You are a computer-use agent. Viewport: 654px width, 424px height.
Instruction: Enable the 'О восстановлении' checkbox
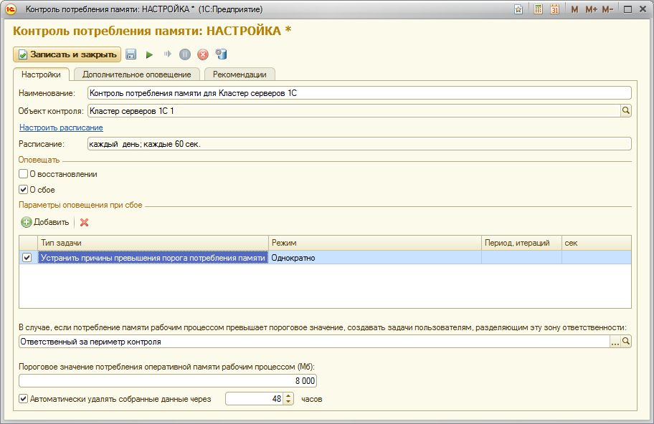tap(24, 174)
